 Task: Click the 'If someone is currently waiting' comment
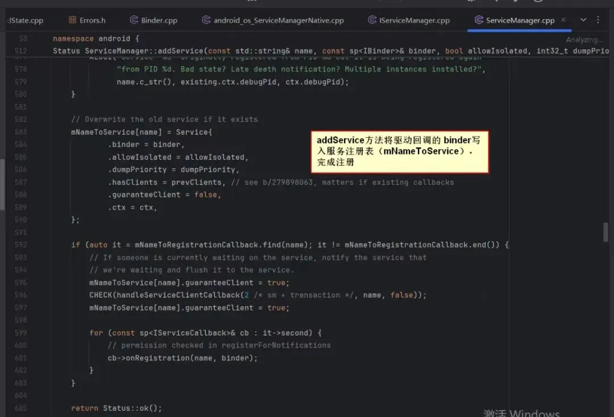click(258, 258)
